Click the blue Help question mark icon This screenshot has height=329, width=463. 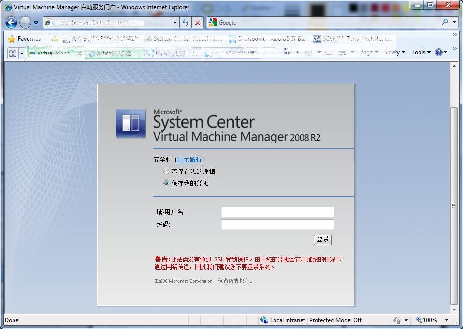pyautogui.click(x=439, y=52)
